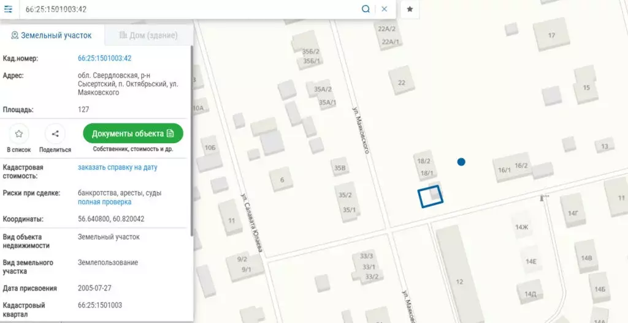The width and height of the screenshot is (628, 323).
Task: Select the highlighted blue parcel outline
Action: pos(431,196)
